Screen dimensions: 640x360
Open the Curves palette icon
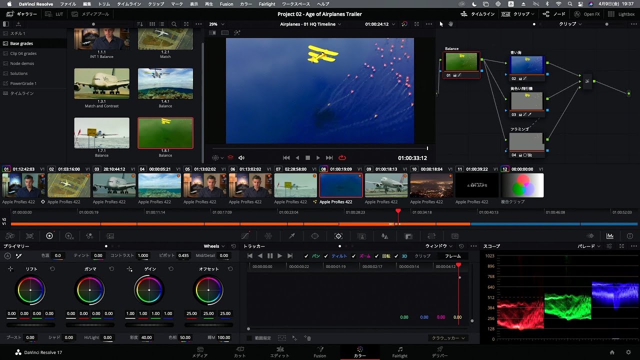pyautogui.click(x=245, y=236)
